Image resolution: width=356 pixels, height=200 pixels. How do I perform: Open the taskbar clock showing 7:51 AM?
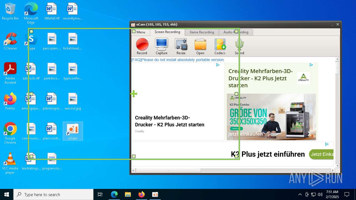point(332,194)
